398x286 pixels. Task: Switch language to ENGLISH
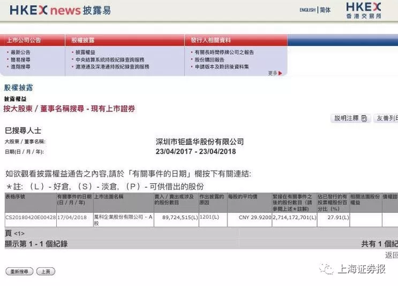click(x=308, y=10)
